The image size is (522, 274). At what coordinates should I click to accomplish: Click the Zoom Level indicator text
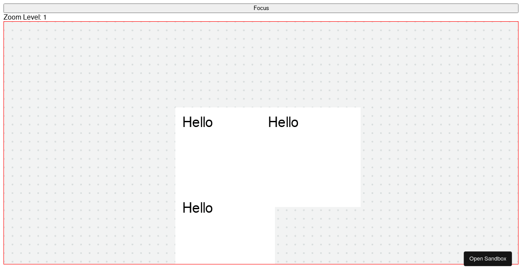point(25,17)
